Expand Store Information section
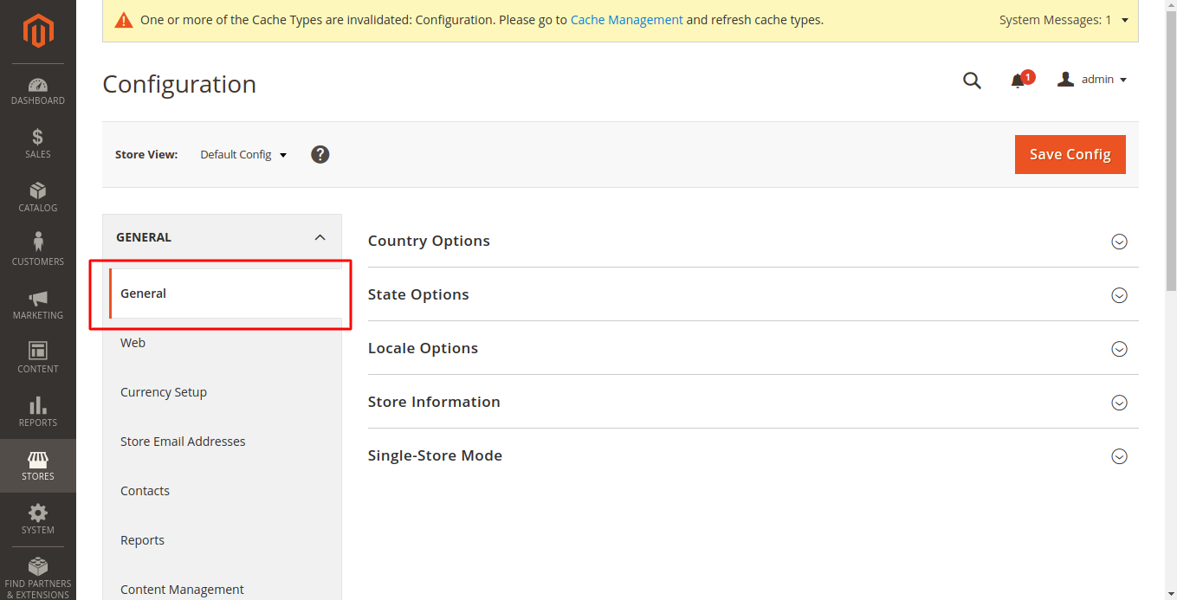This screenshot has height=600, width=1177. coord(753,402)
